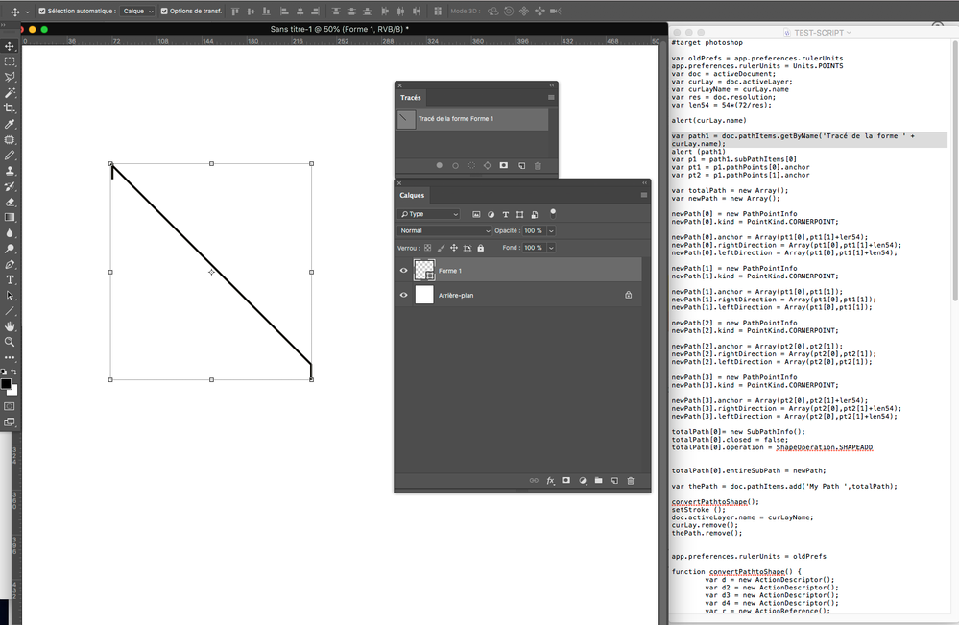Click distribute top edges button

pos(336,11)
